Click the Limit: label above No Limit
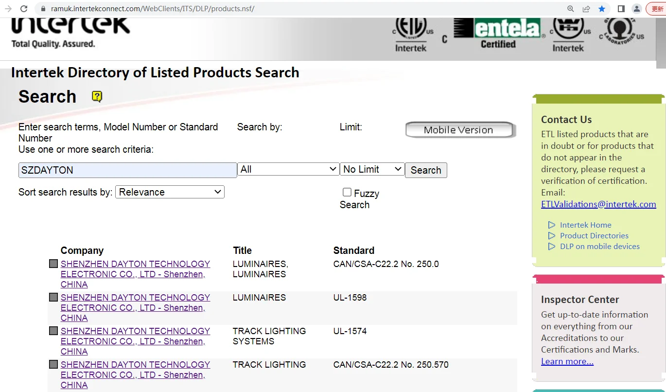Screen dimensions: 666x392 tap(351, 127)
